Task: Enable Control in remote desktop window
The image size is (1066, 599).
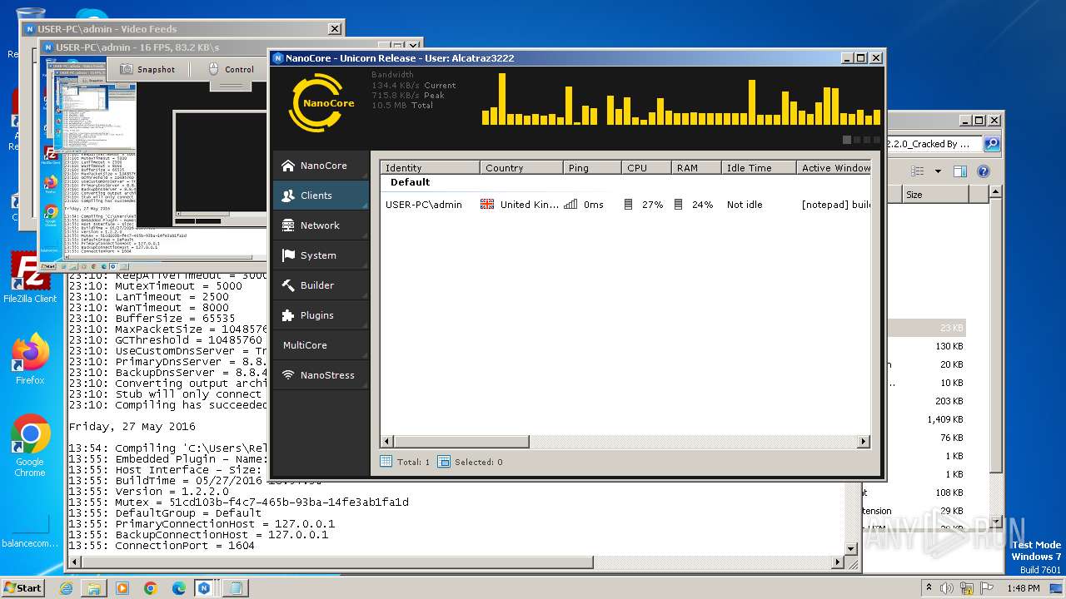Action: [231, 70]
